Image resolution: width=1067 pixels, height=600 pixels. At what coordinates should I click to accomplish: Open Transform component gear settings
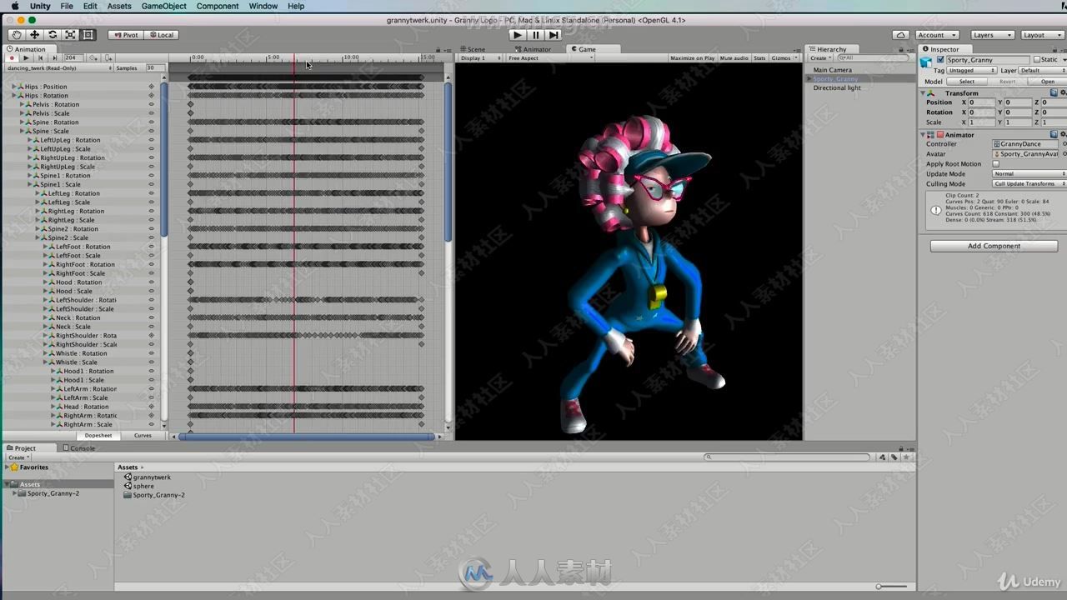point(1064,92)
